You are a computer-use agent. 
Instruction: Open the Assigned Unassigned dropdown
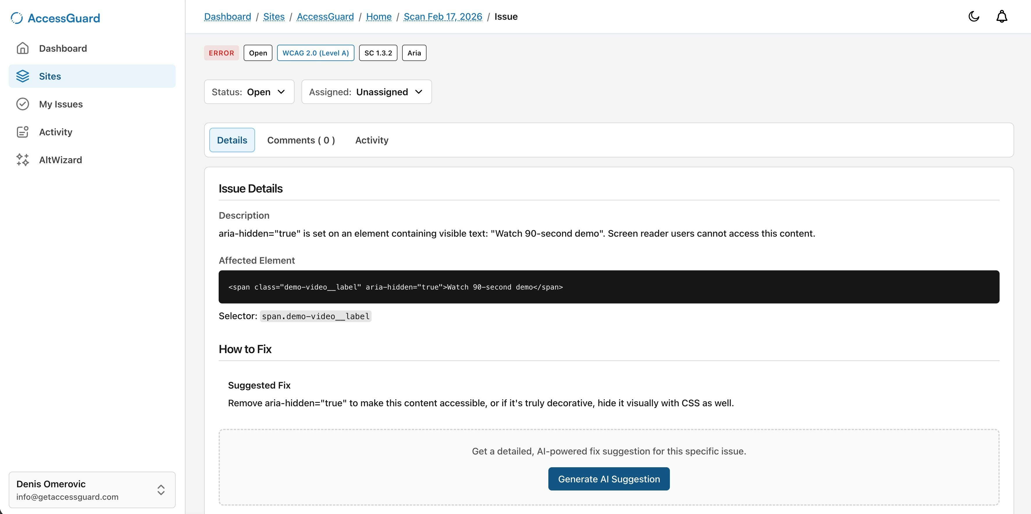click(366, 92)
